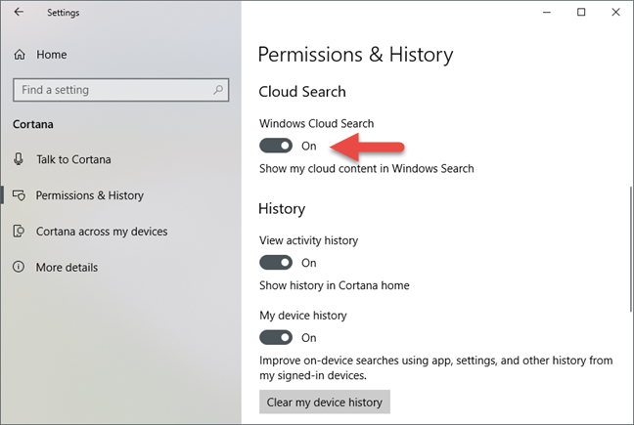Click the 'My device history' label
The width and height of the screenshot is (634, 425).
(x=303, y=316)
